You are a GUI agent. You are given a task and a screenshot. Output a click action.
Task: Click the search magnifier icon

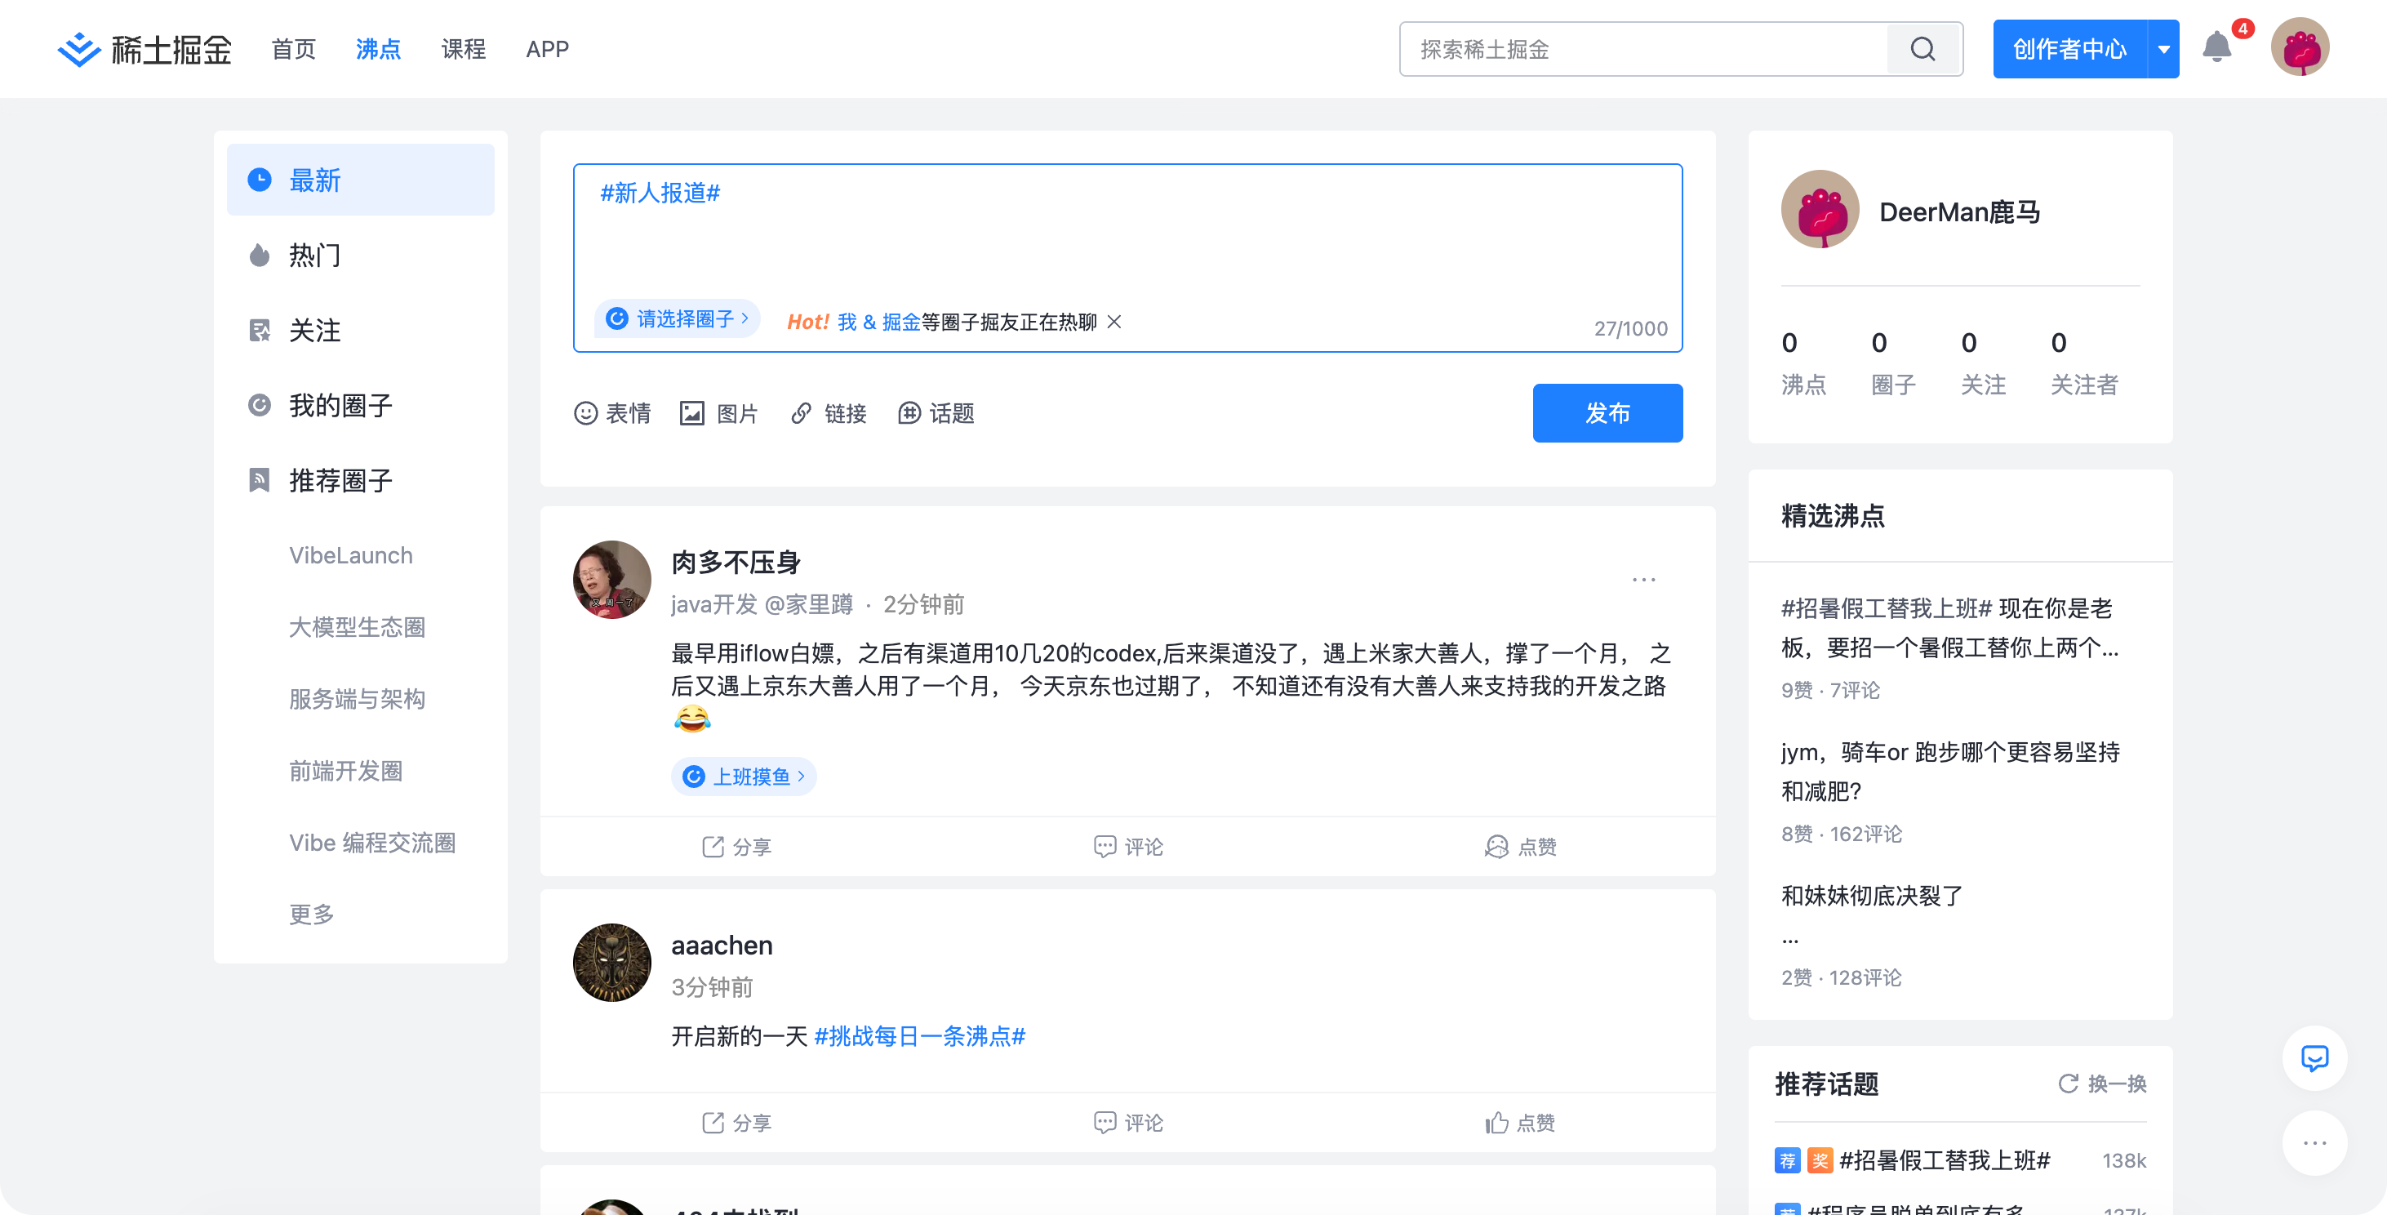(1922, 49)
